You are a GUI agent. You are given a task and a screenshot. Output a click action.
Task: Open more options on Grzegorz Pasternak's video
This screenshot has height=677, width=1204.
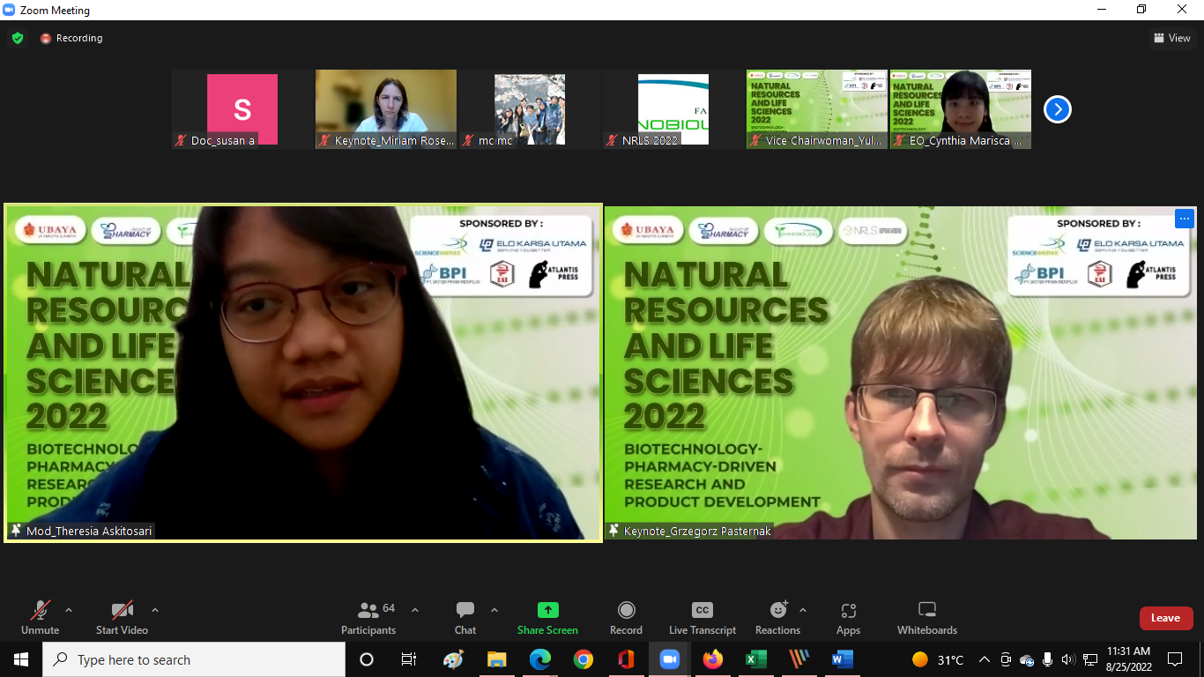(1184, 219)
